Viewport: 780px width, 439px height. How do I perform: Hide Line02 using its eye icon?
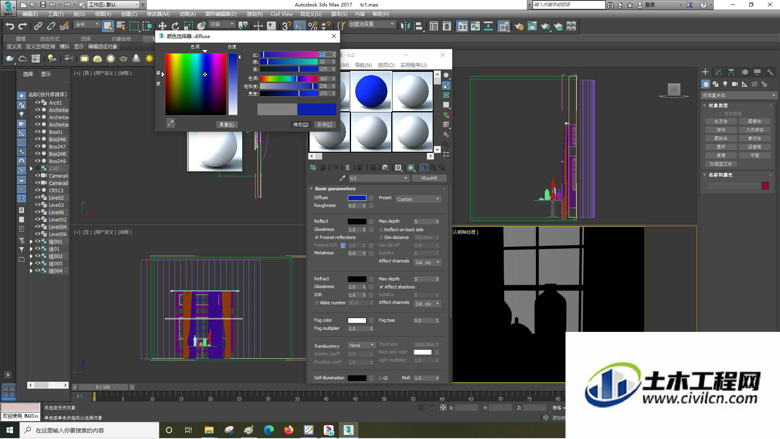[x=37, y=198]
